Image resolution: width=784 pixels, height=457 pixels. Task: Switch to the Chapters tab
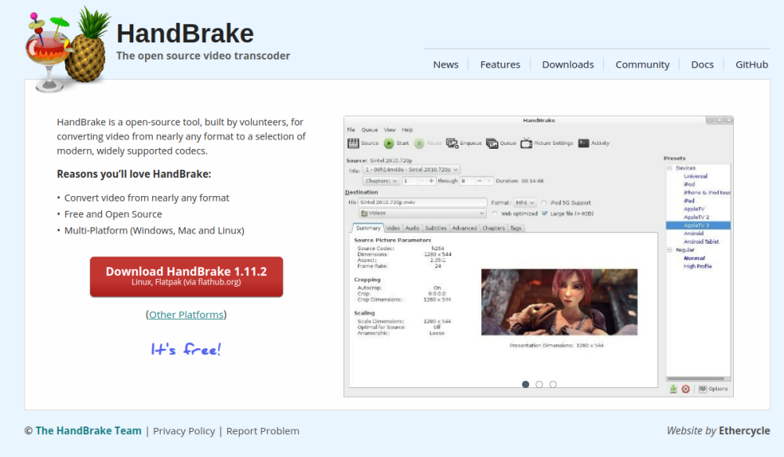(x=493, y=228)
